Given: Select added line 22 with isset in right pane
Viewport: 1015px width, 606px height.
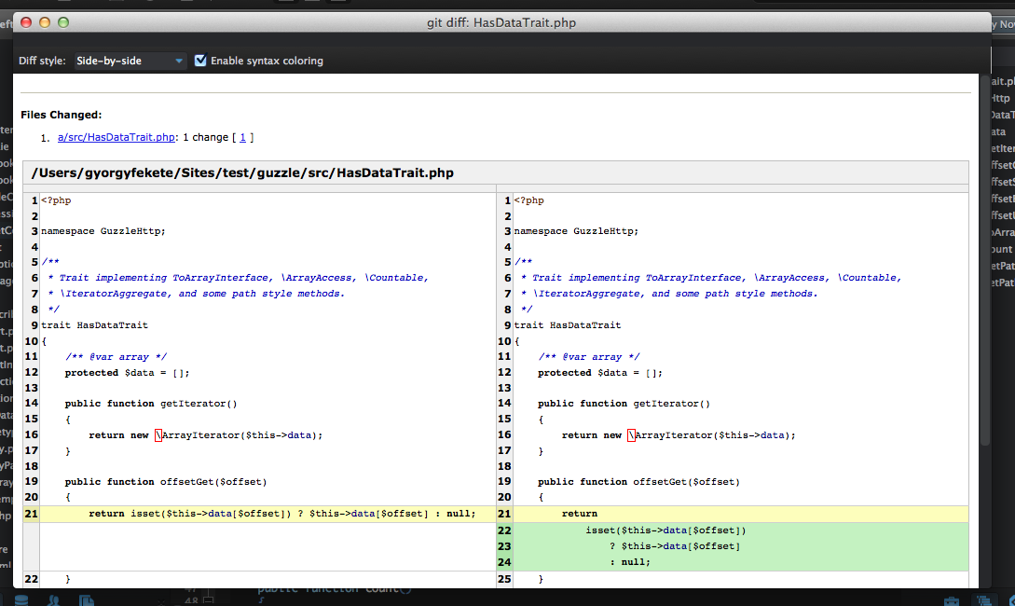Looking at the screenshot, I should pyautogui.click(x=665, y=530).
